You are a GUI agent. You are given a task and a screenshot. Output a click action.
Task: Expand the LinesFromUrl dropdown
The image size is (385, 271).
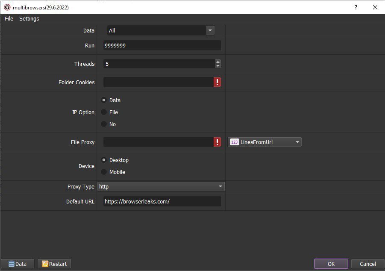pos(265,142)
